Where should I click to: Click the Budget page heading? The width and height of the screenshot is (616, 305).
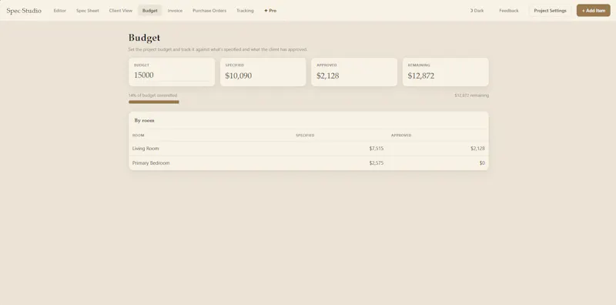click(144, 38)
